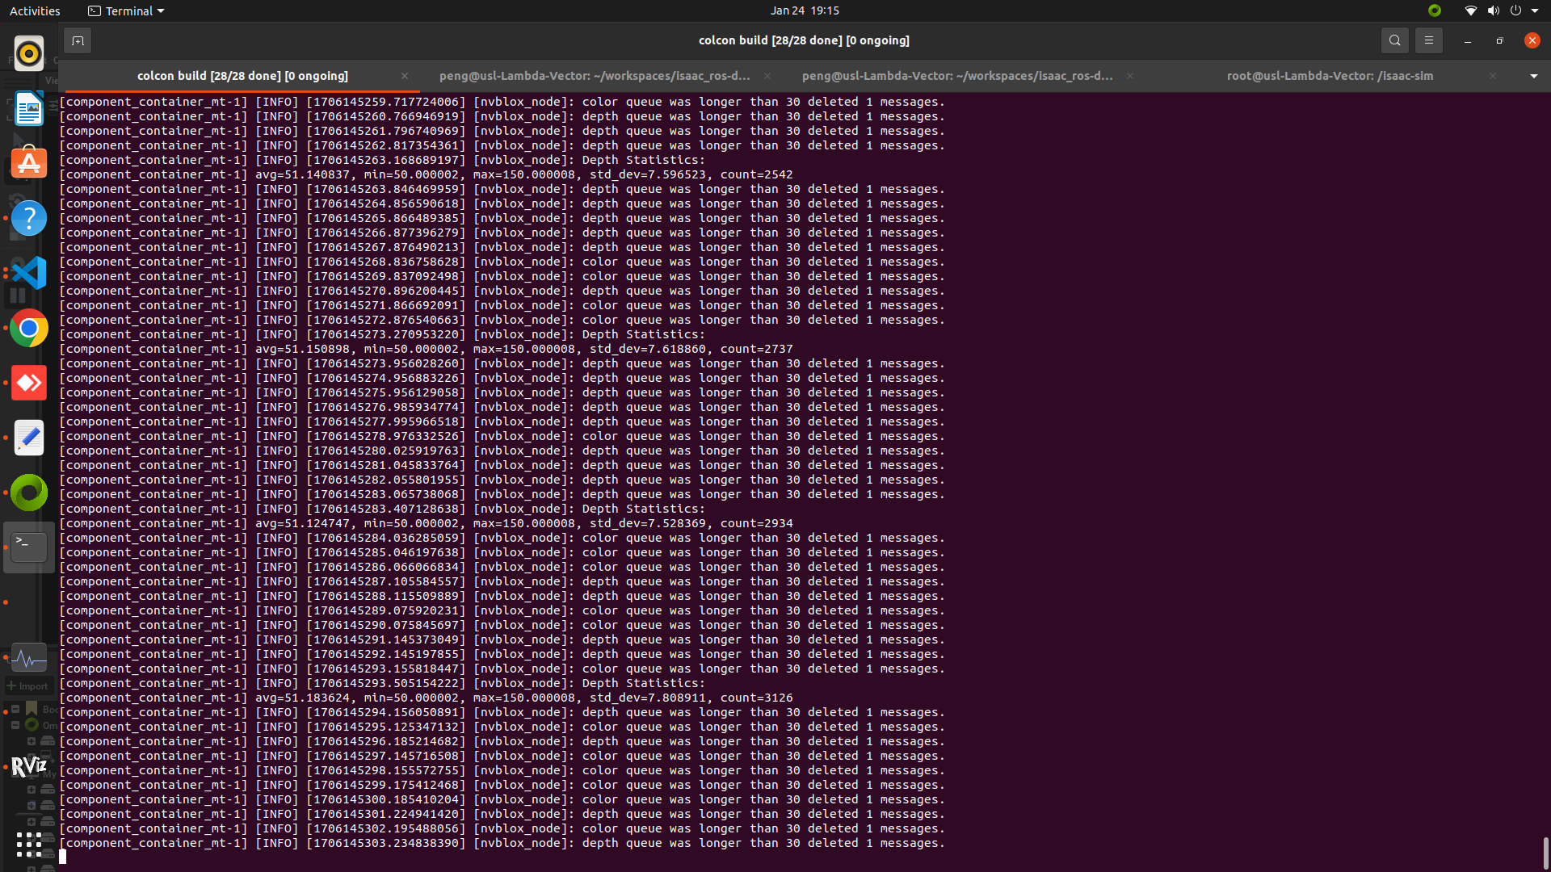Viewport: 1551px width, 872px height.
Task: Open the Terminal menu in the top bar
Action: coord(125,10)
